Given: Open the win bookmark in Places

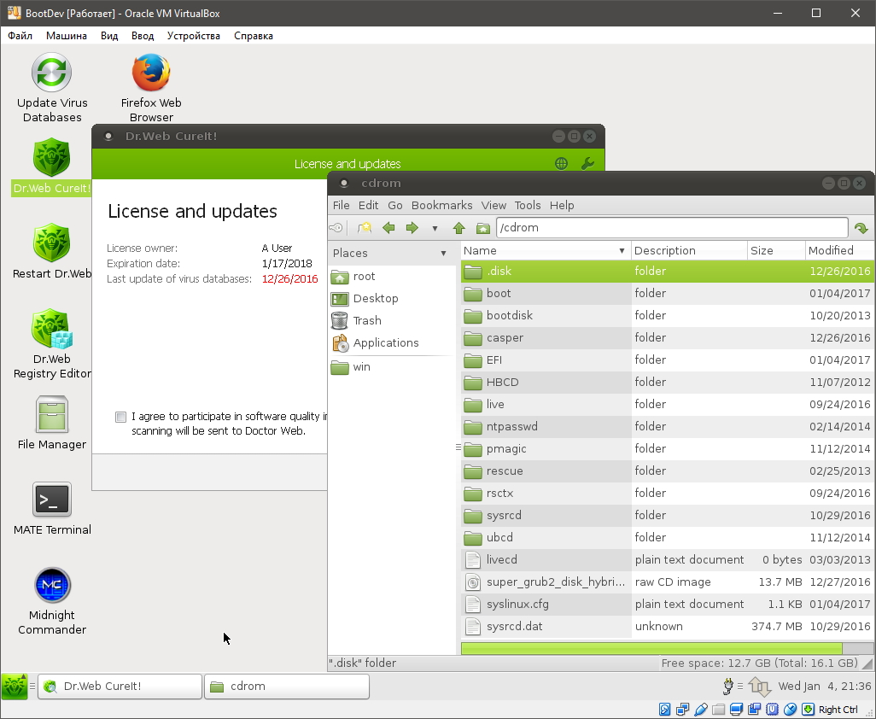Looking at the screenshot, I should pos(391,367).
